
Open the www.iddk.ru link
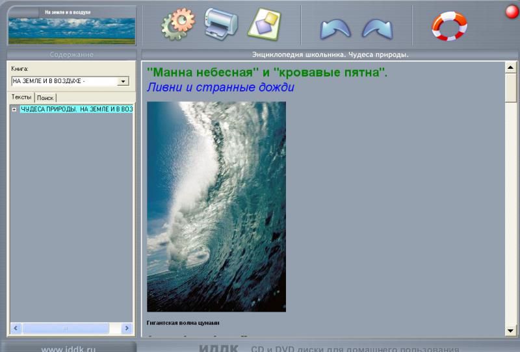click(68, 349)
